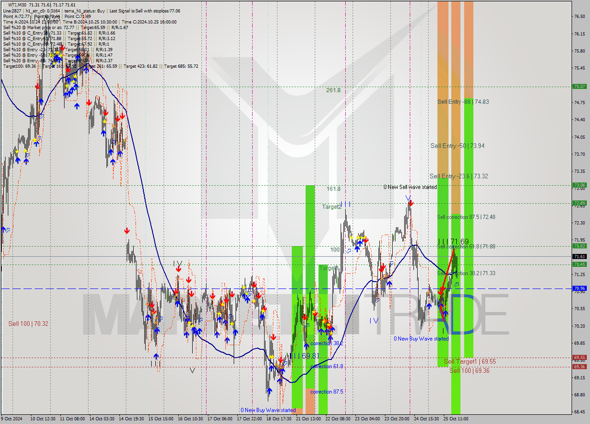Click the '16 Oct 10:30' time label
Viewport: 590px width, 424px height.
coord(190,419)
